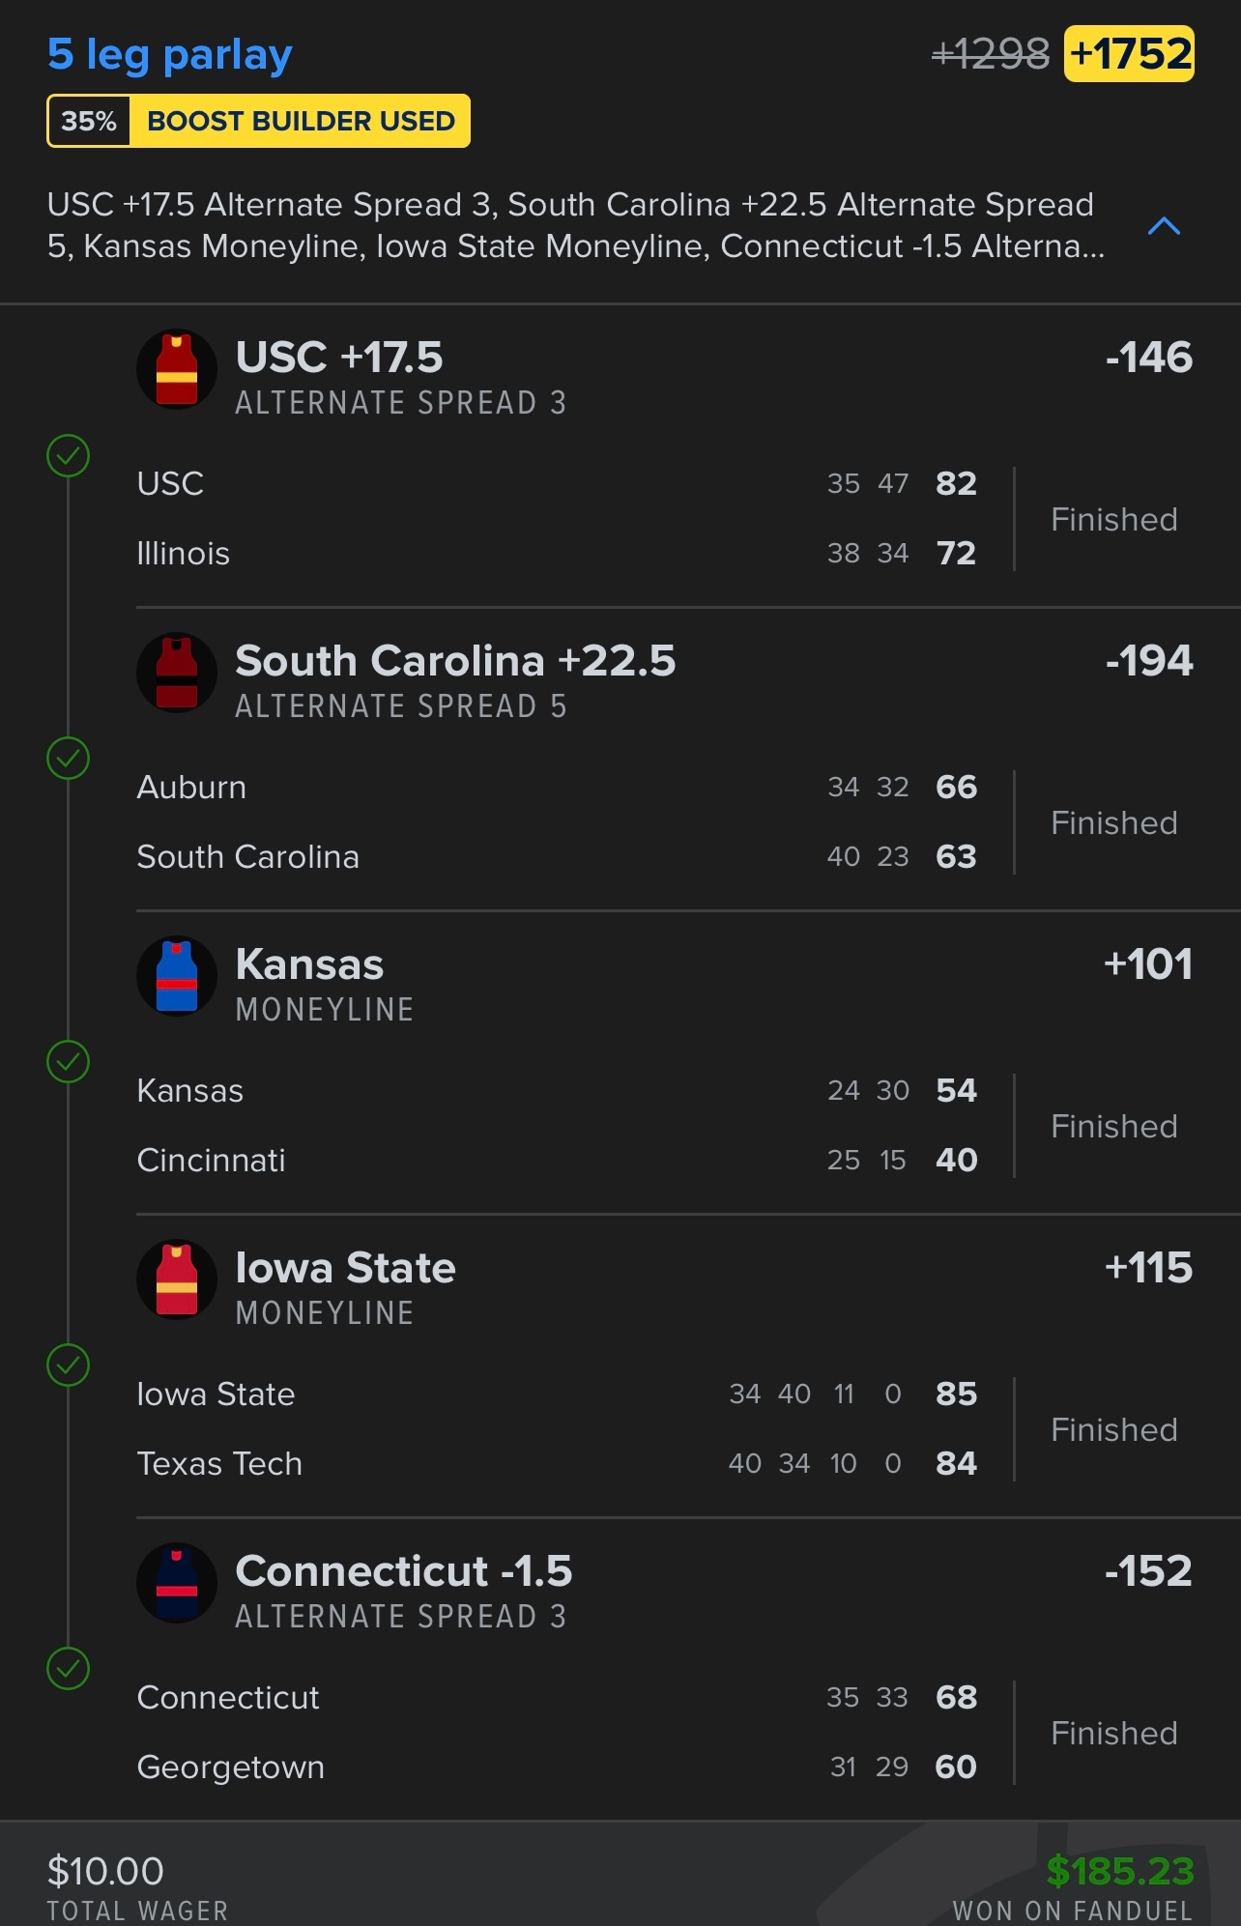
Task: Click the boosted +1752 odds badge
Action: tap(1129, 54)
